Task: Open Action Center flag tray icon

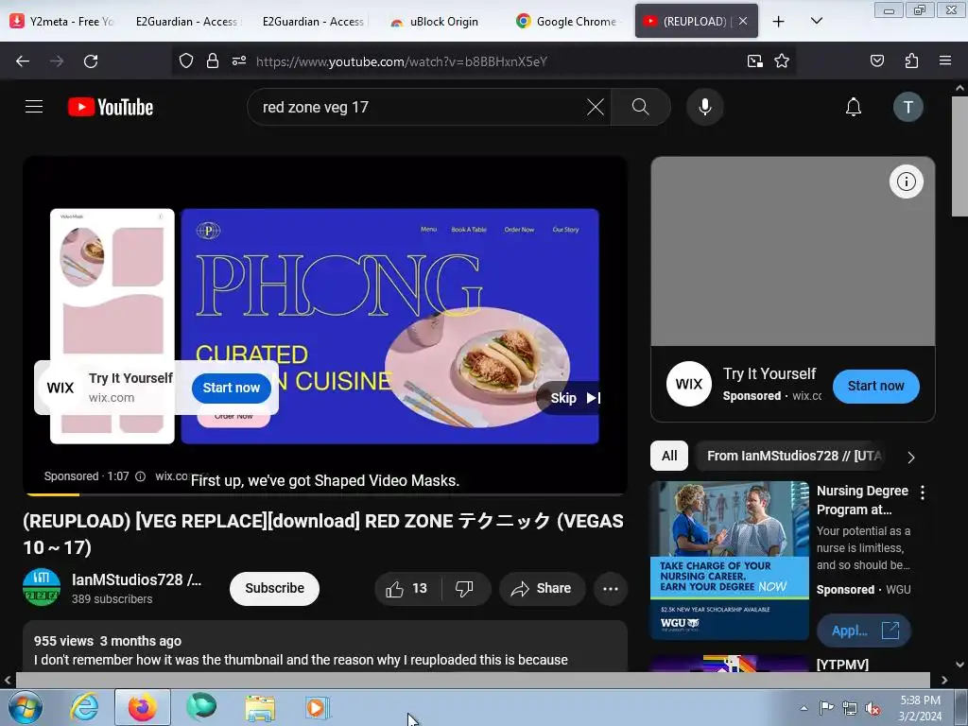Action: tap(826, 708)
